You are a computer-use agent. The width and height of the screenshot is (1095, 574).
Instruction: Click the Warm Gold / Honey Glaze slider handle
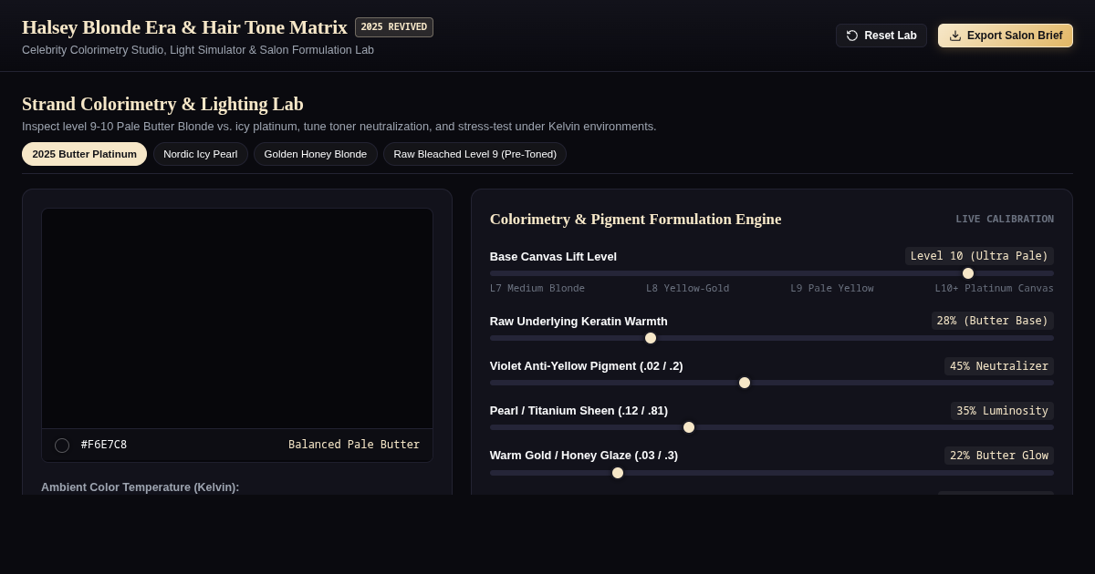618,473
